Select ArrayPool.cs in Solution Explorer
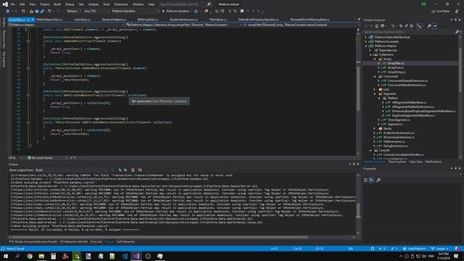Screen dimensions: 464x261 click(396, 67)
